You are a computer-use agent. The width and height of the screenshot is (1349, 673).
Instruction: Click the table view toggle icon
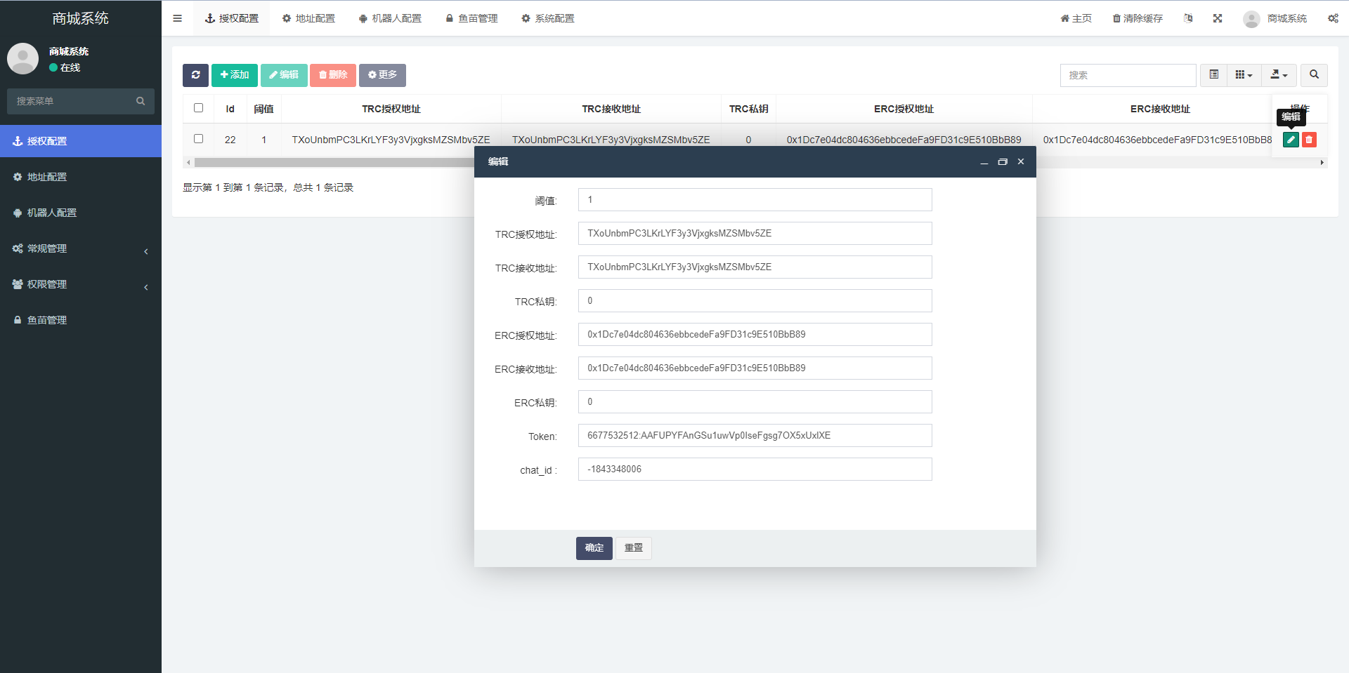pyautogui.click(x=1213, y=75)
